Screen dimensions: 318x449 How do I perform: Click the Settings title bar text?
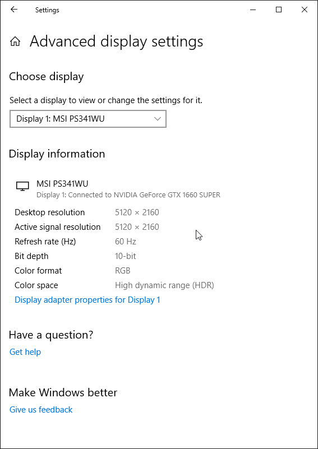47,10
